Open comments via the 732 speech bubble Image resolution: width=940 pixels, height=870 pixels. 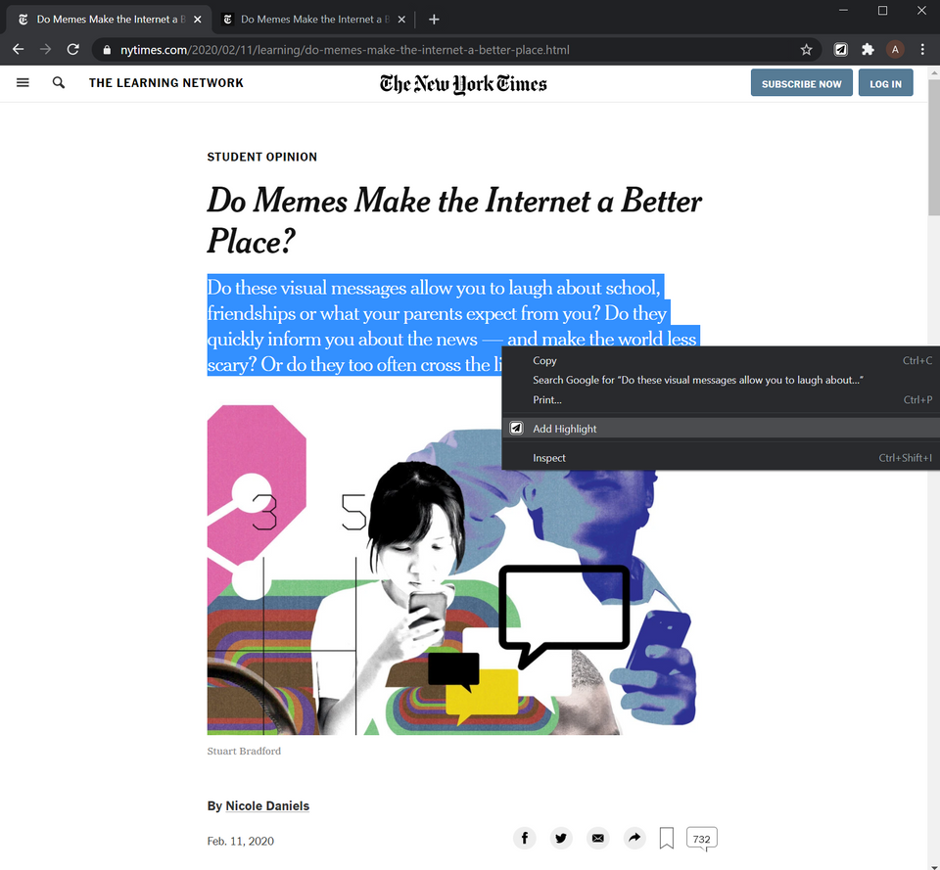point(701,838)
